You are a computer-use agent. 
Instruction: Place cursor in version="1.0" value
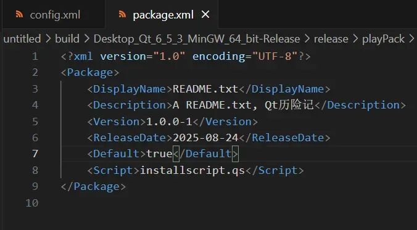(x=169, y=56)
